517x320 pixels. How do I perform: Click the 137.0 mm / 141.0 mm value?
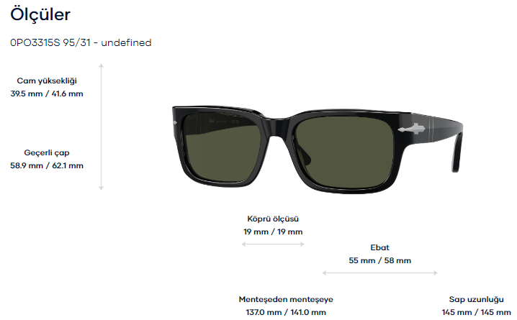(x=286, y=312)
